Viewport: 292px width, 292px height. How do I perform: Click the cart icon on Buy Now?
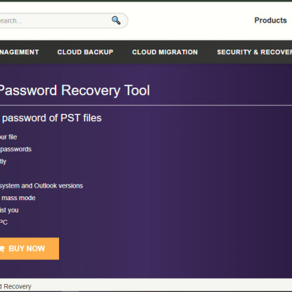tap(2, 249)
